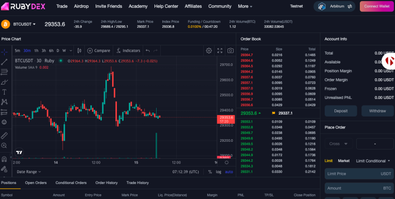Redo the chart action
The image size is (395, 199).
point(156,51)
